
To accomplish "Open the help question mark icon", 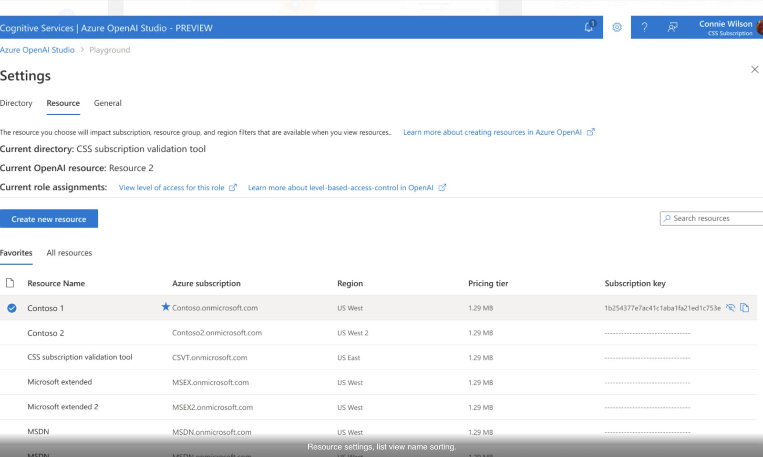I will coord(644,27).
